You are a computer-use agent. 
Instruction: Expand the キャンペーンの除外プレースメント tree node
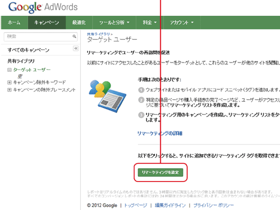(9, 90)
